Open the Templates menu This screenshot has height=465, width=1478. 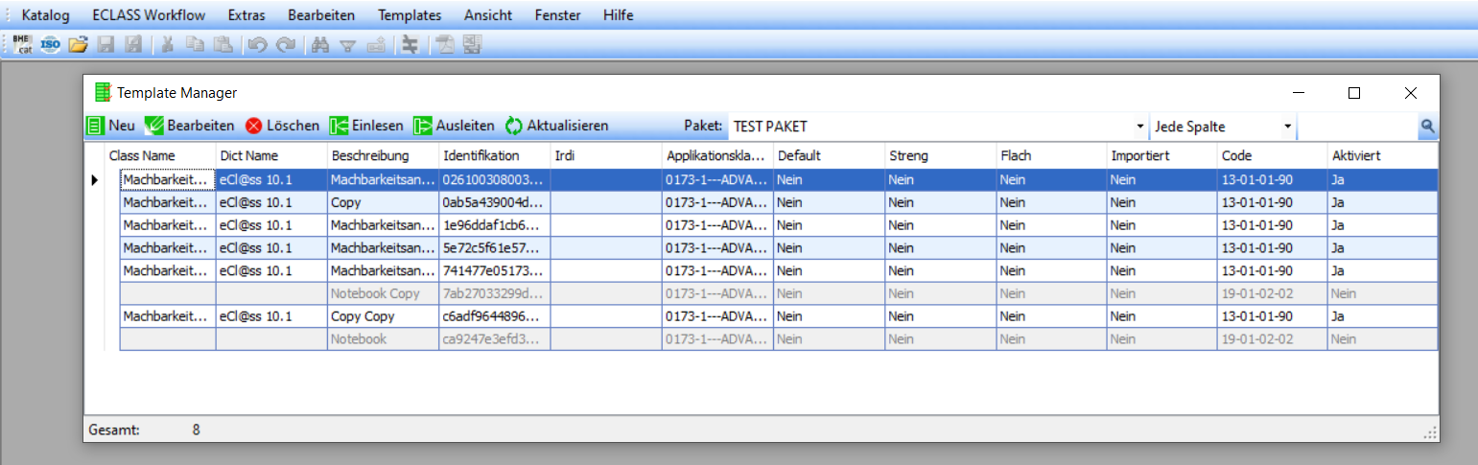(x=410, y=15)
